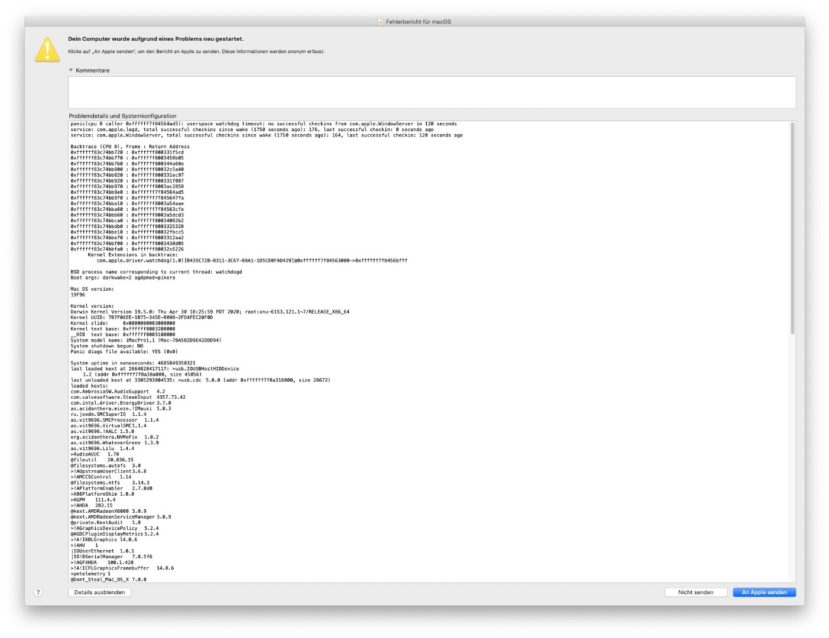Click the 'as.vit9696.WhateverGreen' entry

pos(115,443)
